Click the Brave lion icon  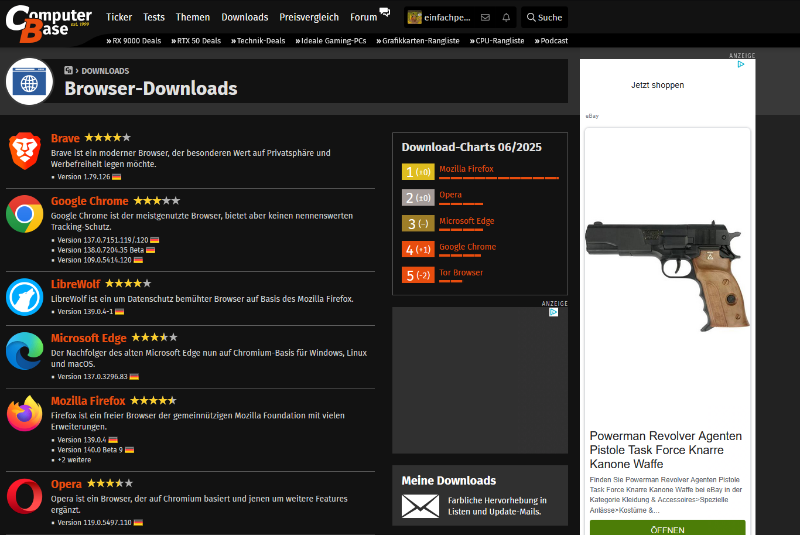[25, 151]
